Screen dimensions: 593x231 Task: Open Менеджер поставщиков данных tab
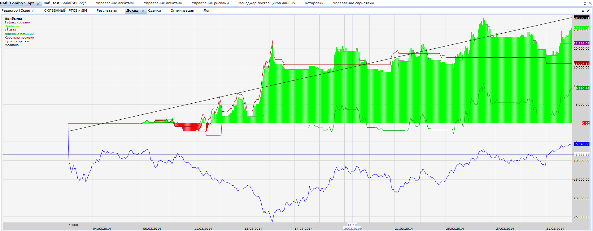(x=267, y=3)
